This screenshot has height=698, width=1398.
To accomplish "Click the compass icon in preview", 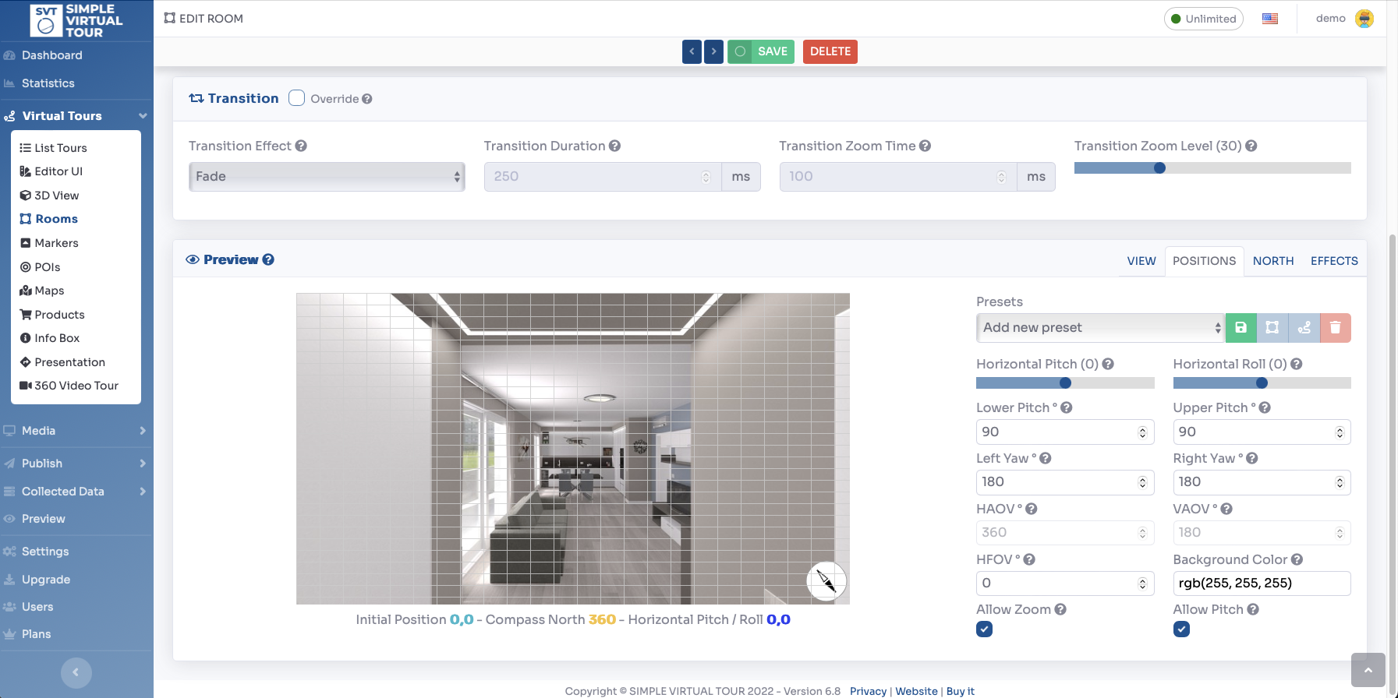I will [826, 581].
